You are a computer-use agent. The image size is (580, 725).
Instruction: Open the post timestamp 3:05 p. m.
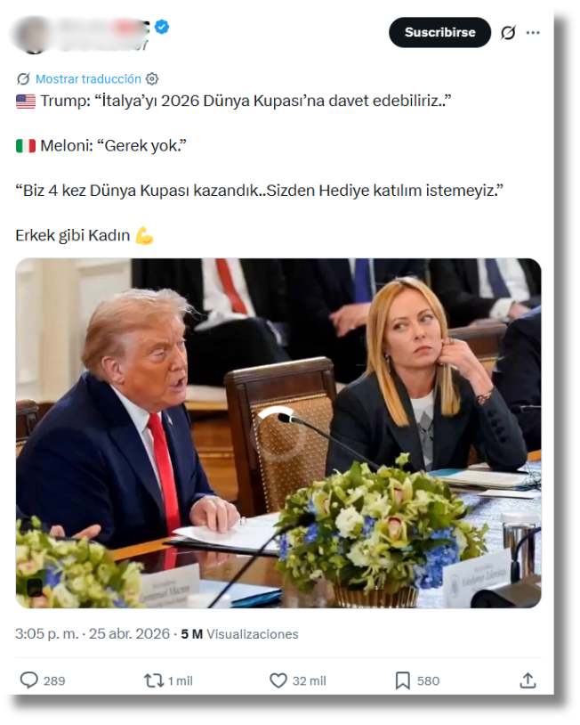[46, 634]
